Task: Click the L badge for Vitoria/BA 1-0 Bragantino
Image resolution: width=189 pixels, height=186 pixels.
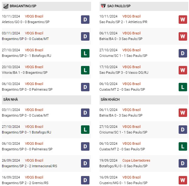Action: [x=85, y=70]
